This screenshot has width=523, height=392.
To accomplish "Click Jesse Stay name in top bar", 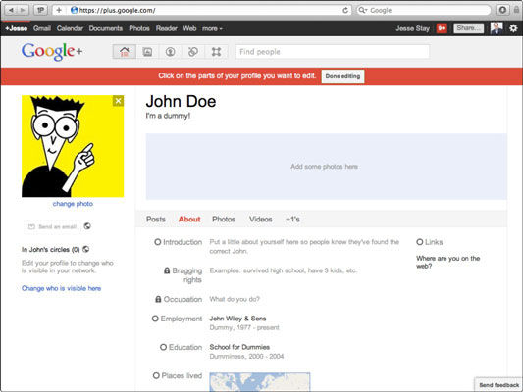I will pyautogui.click(x=412, y=28).
